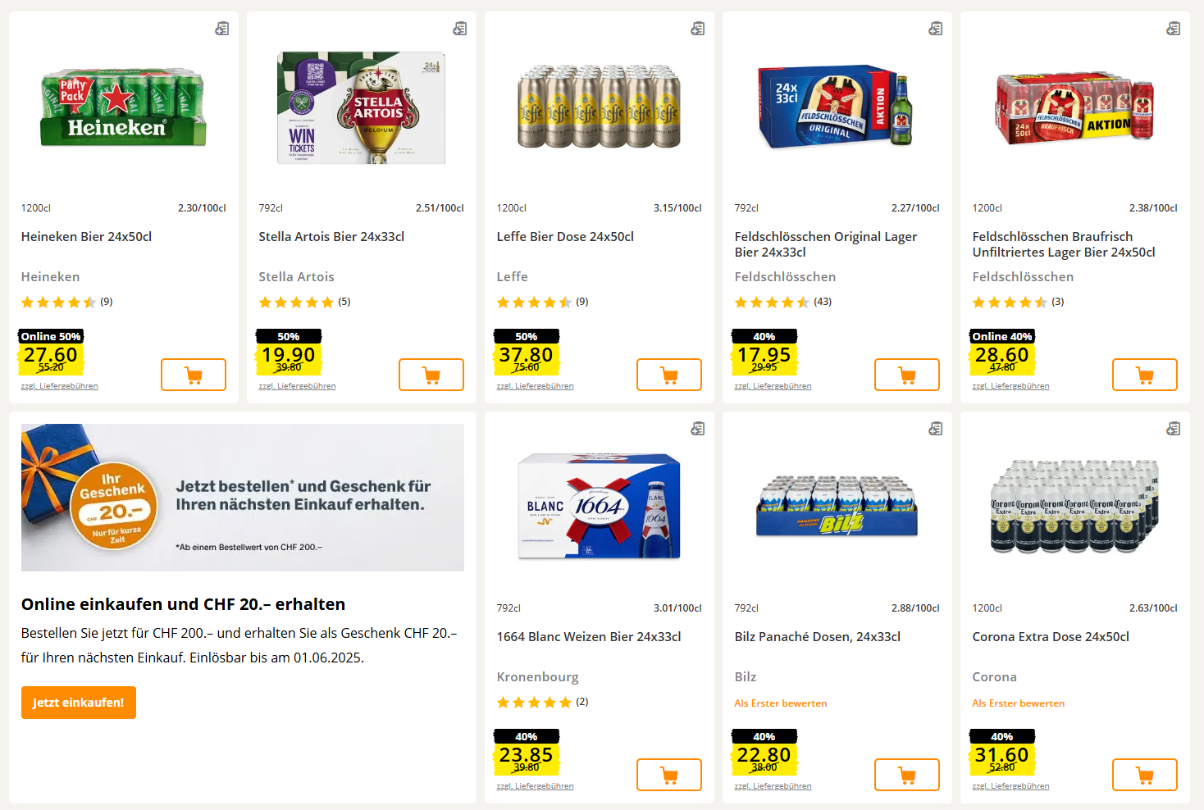The width and height of the screenshot is (1204, 810).
Task: Add Corona Extra Dose to cart
Action: point(1145,775)
